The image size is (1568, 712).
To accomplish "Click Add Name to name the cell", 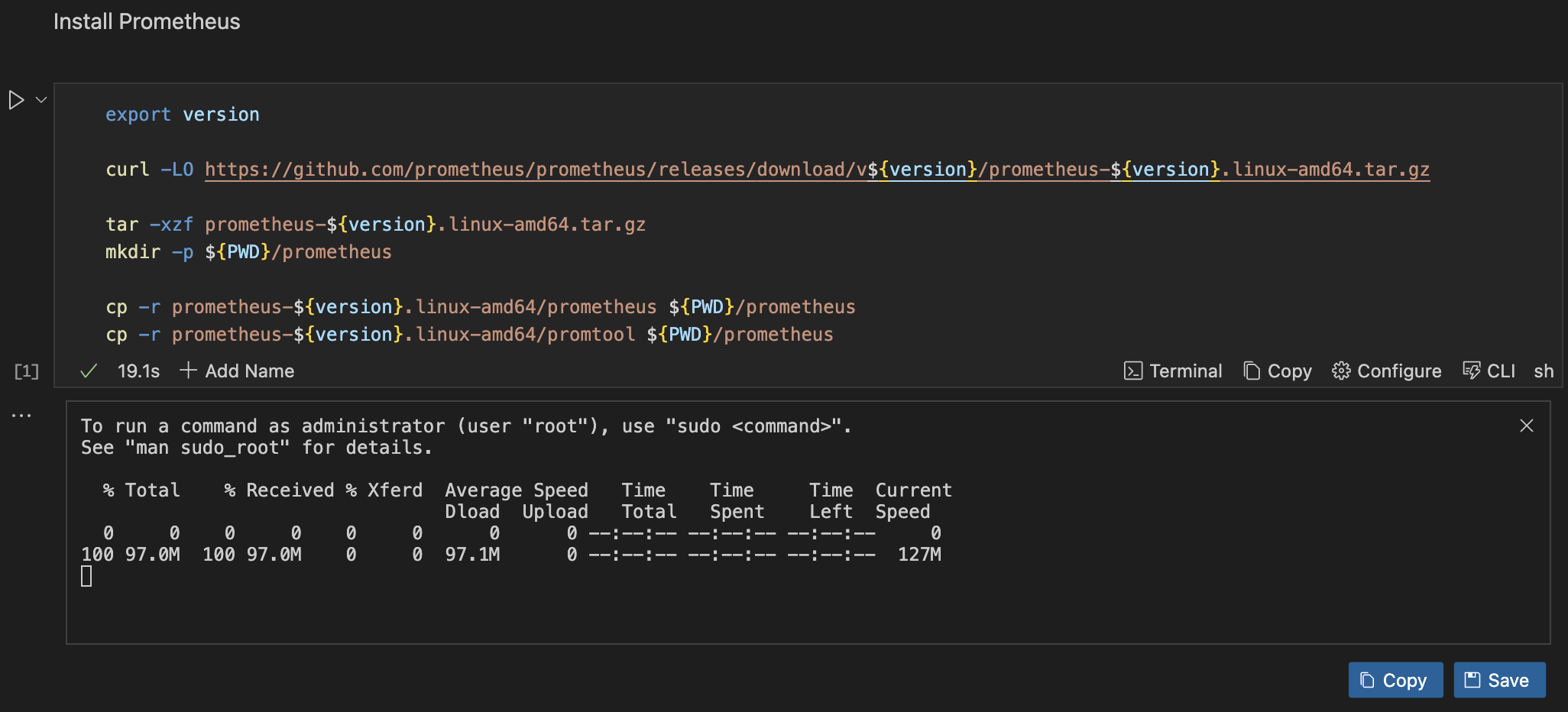I will [237, 371].
